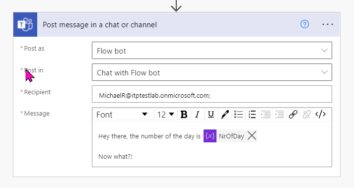354x188 pixels.
Task: Open the action's ellipsis menu
Action: pos(328,24)
